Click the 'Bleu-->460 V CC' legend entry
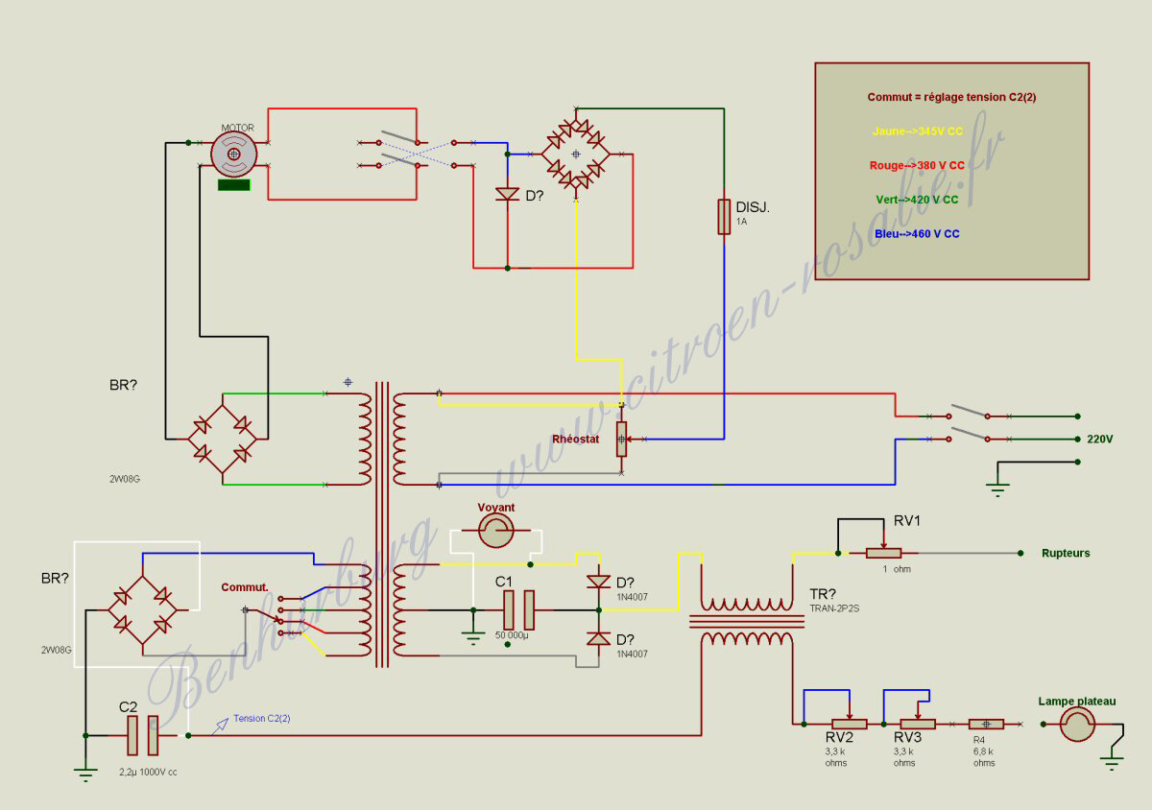The width and height of the screenshot is (1152, 810). [917, 234]
